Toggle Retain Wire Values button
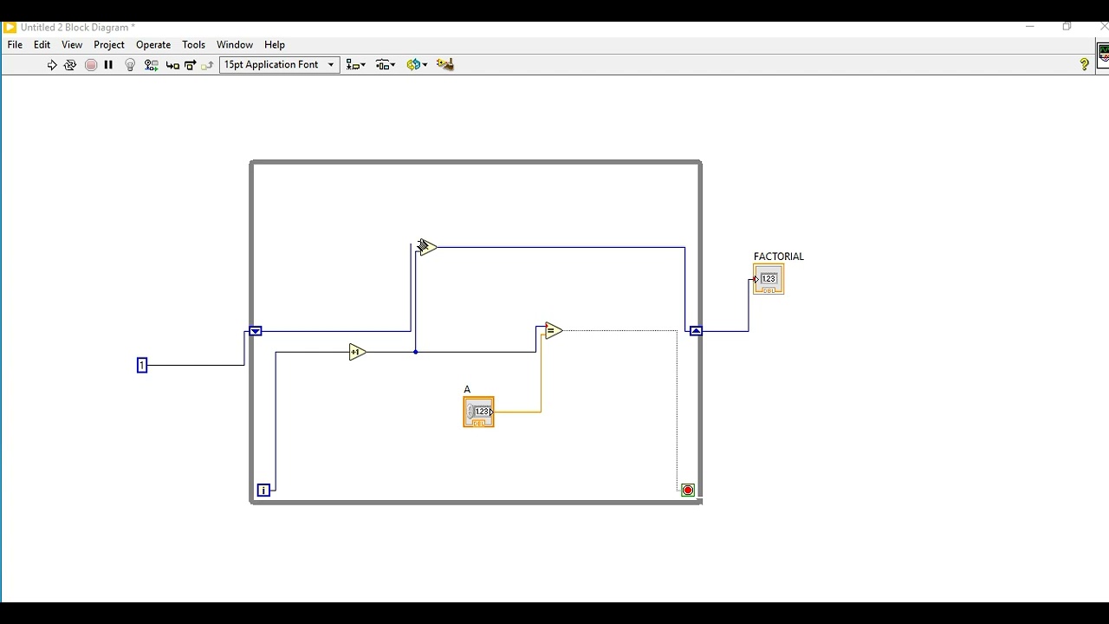1109x624 pixels. [x=152, y=65]
